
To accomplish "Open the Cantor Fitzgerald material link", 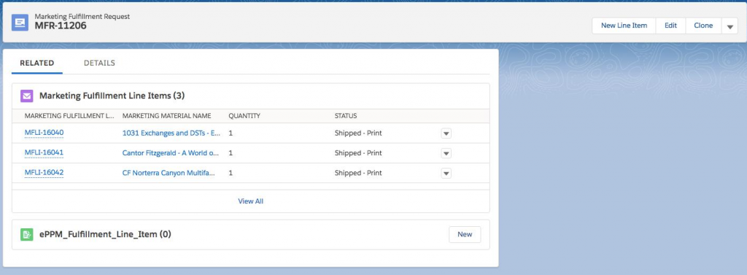I will (171, 153).
